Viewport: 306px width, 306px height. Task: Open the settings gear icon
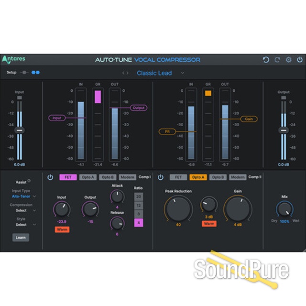[288, 60]
